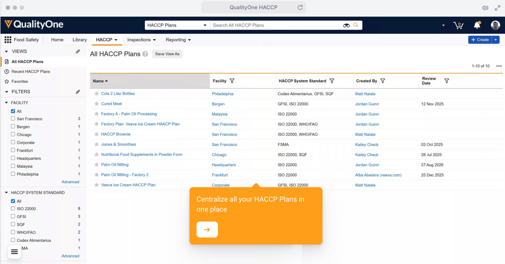This screenshot has width=505, height=264.
Task: Click the Advanced link under HACCP System Standard
Action: tap(70, 256)
